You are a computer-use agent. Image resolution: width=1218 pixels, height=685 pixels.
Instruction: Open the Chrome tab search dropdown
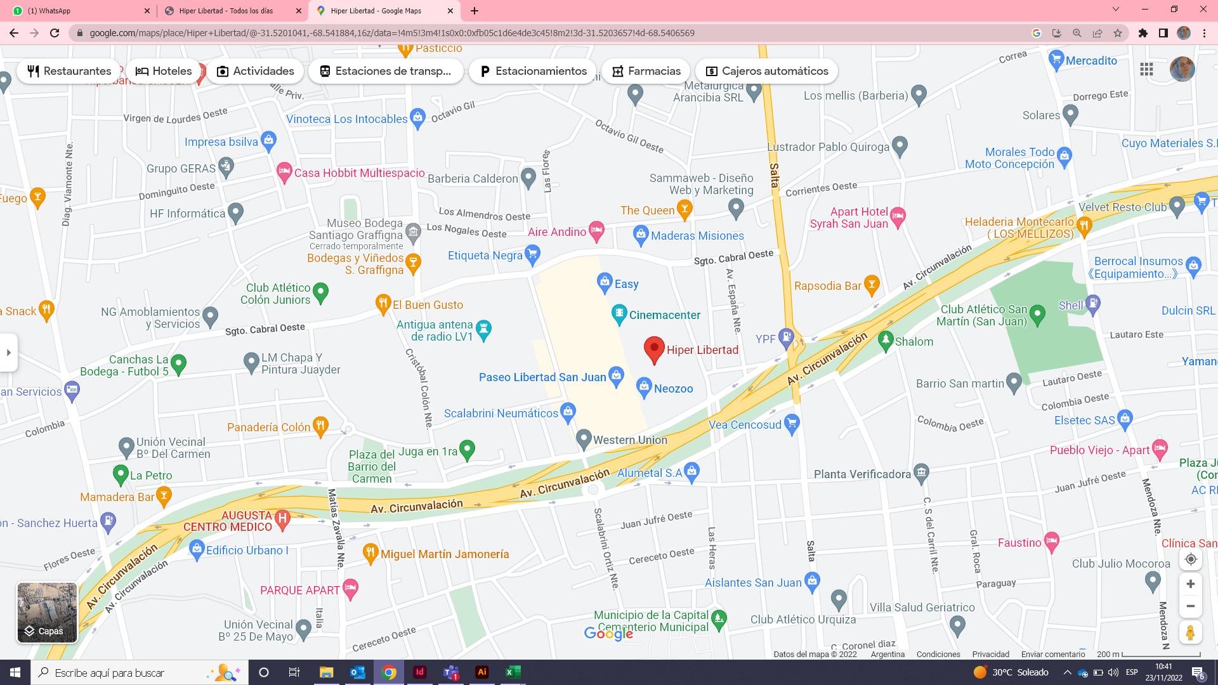pos(1116,10)
